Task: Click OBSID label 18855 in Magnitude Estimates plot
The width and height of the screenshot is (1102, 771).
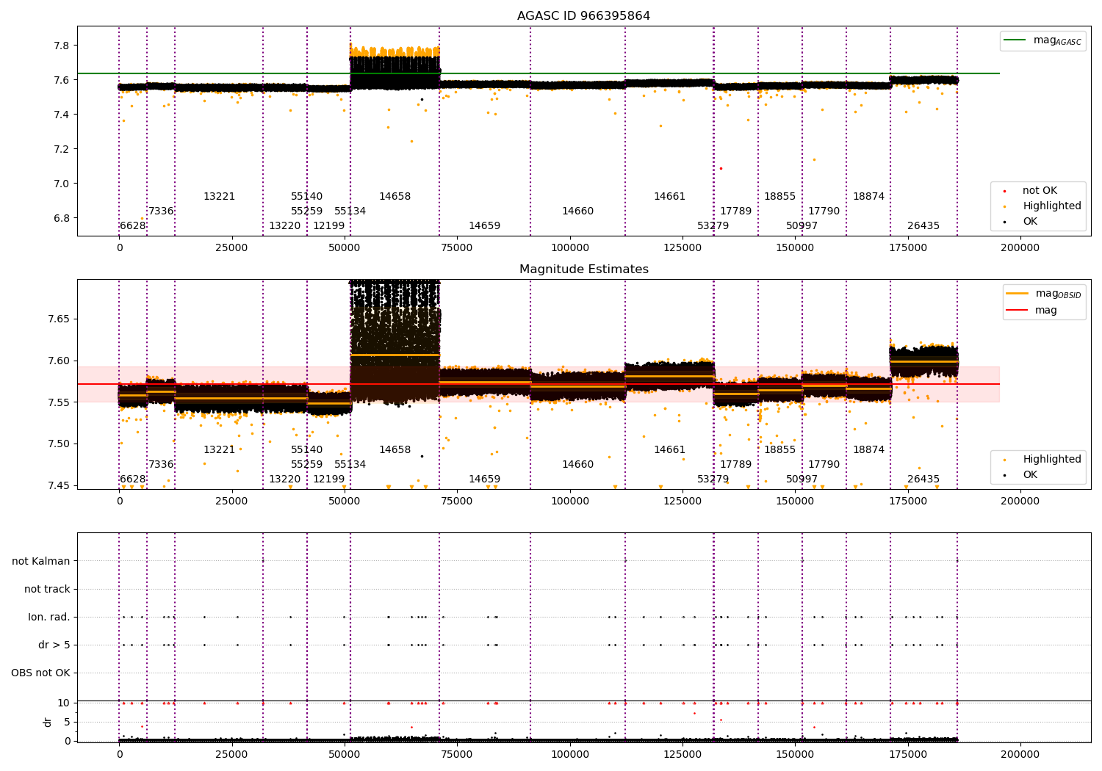Action: (x=779, y=450)
